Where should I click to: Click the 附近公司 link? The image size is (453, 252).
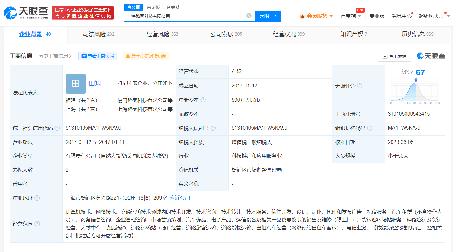(180, 198)
